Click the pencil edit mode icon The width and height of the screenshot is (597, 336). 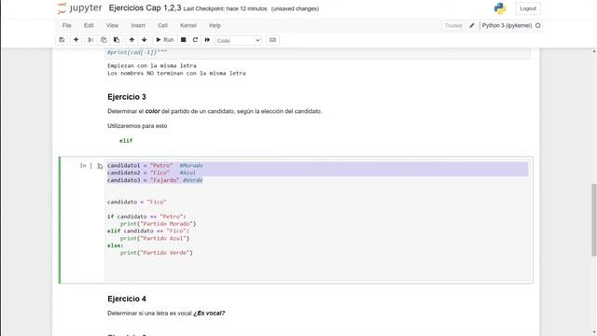[472, 25]
